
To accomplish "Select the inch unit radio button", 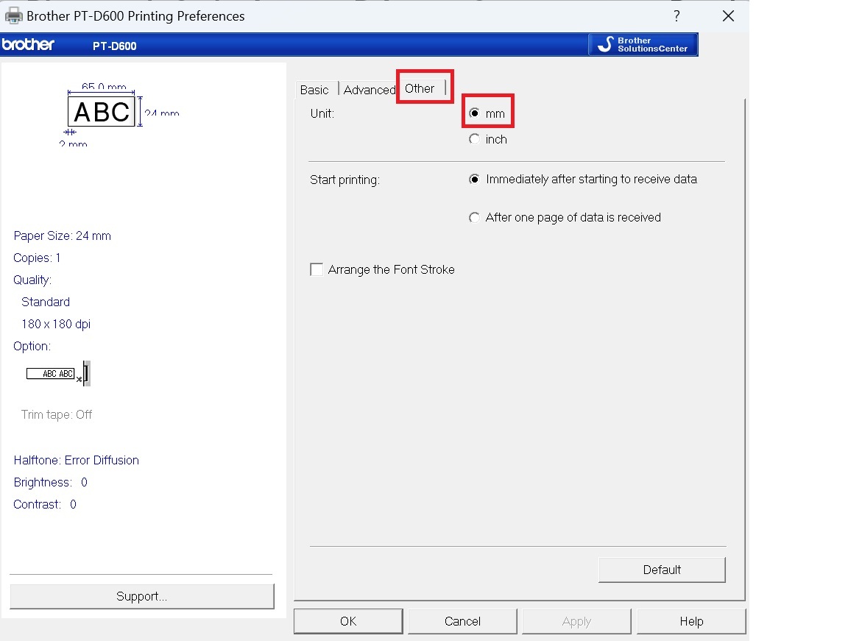I will (475, 139).
